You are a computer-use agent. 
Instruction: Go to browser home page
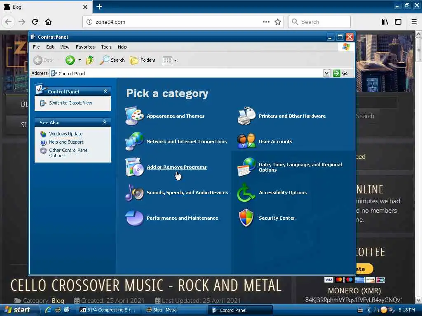coord(48,22)
